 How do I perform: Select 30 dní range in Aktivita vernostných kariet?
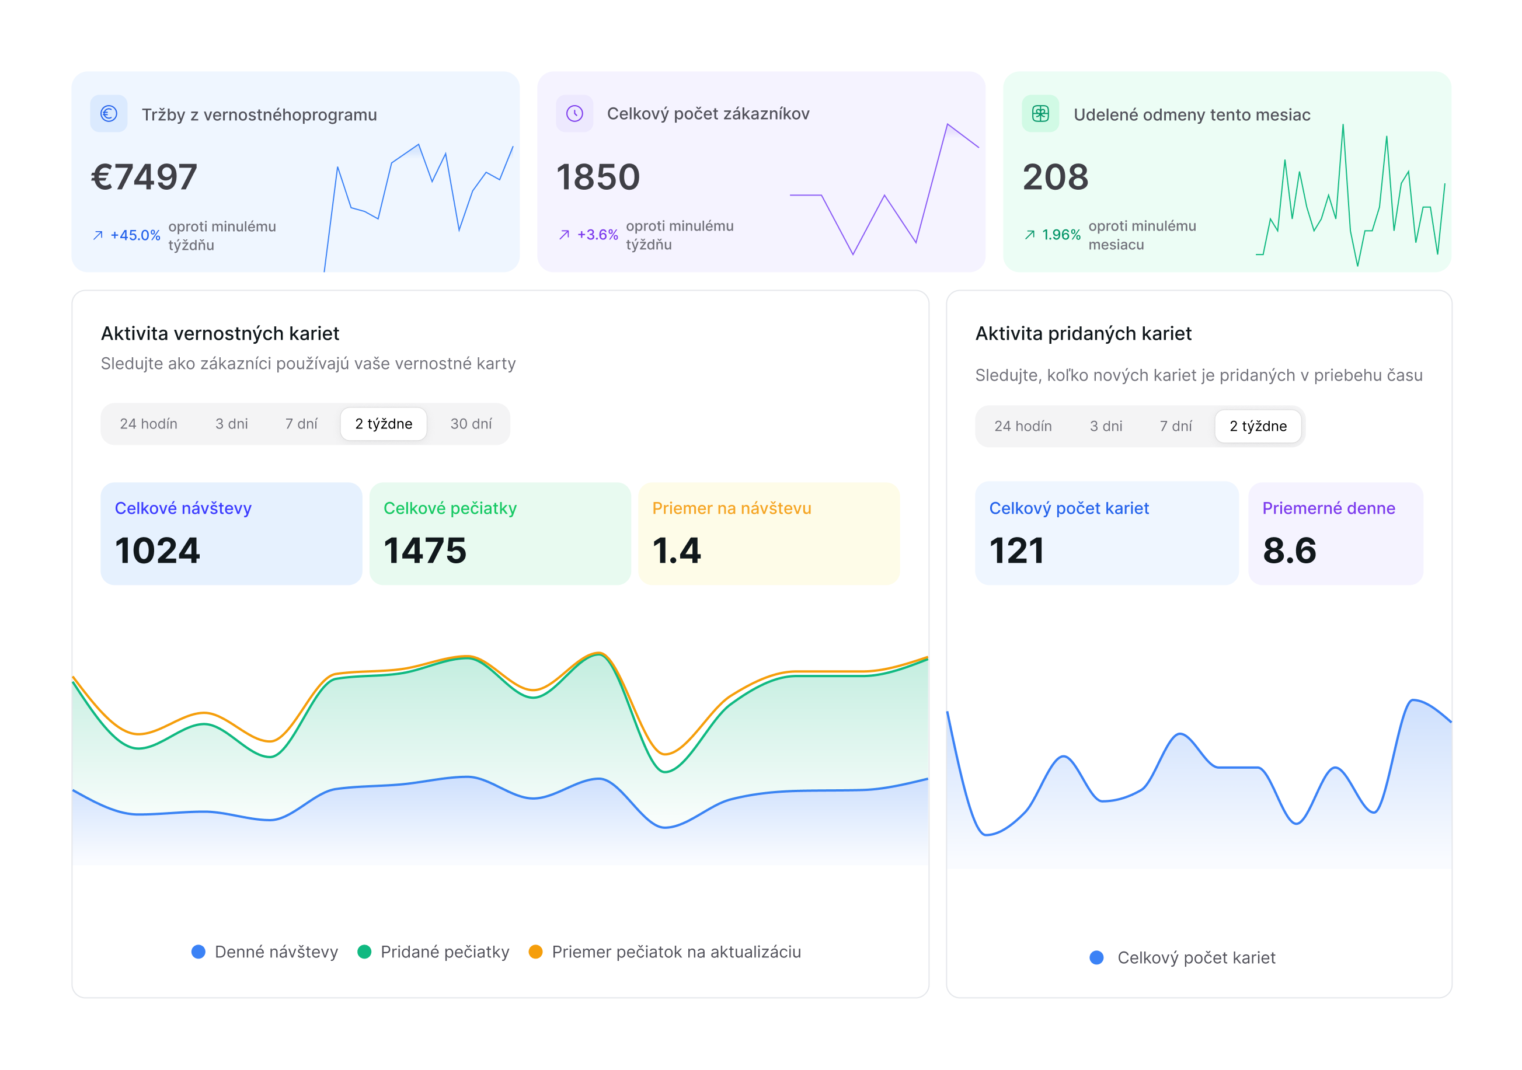[471, 424]
